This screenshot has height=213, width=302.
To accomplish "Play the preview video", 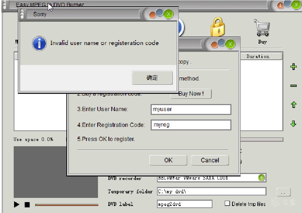I will [17, 204].
